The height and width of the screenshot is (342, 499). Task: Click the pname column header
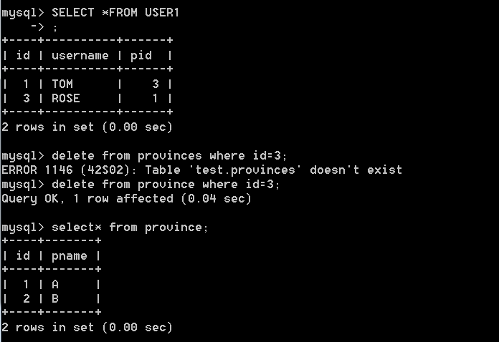tap(70, 256)
